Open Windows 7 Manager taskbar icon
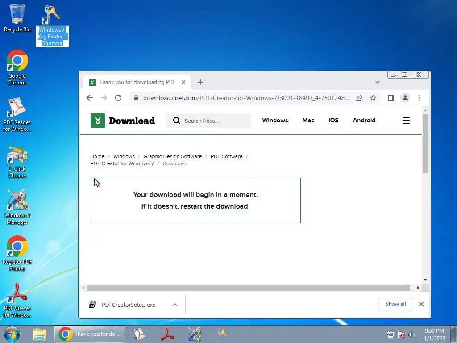 coord(195,334)
